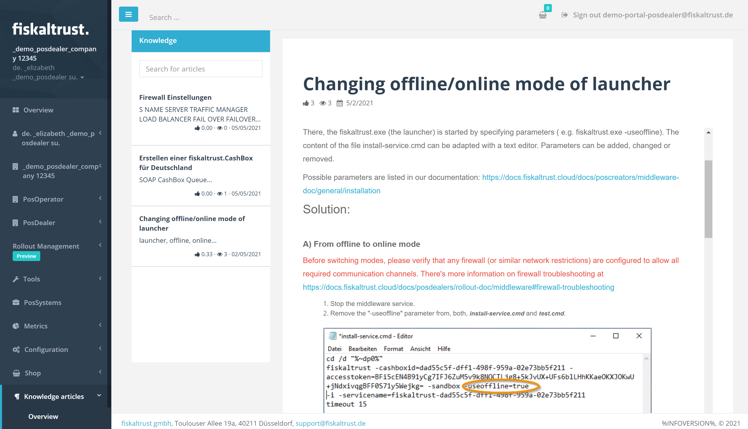The image size is (748, 429).
Task: Click the fiskaltrust gmbh footer link
Action: [146, 423]
